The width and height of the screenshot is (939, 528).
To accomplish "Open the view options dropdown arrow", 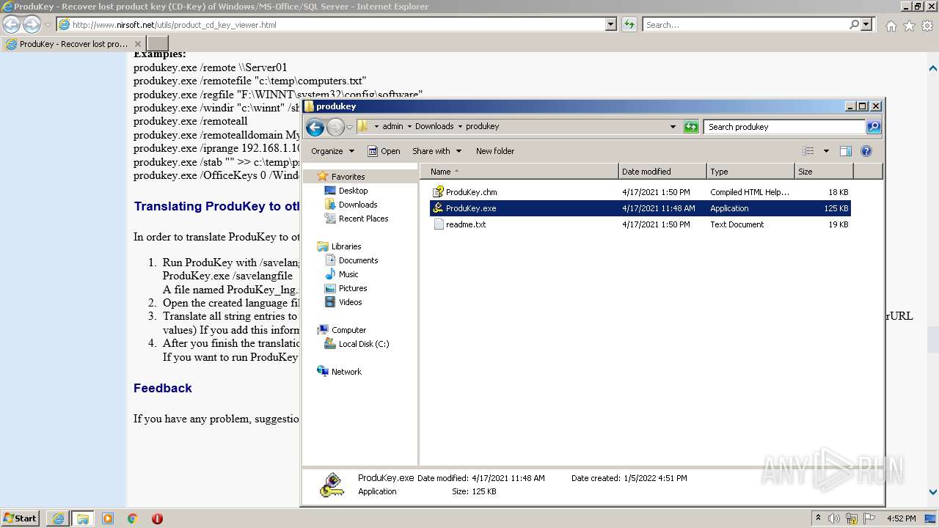I will [826, 151].
